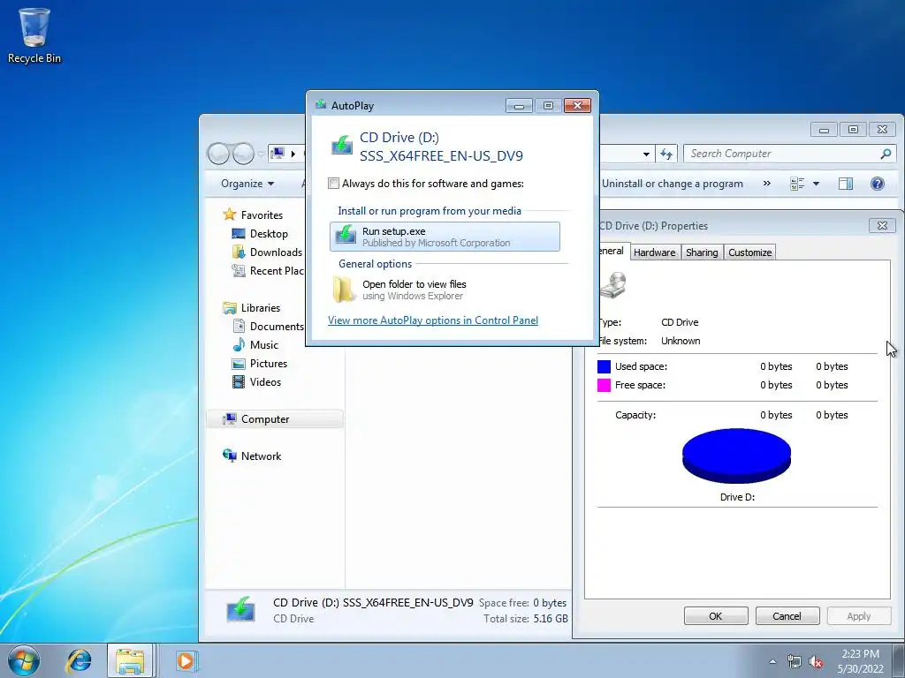Viewport: 905px width, 678px height.
Task: Select Recent Places in Favorites
Action: (x=267, y=270)
